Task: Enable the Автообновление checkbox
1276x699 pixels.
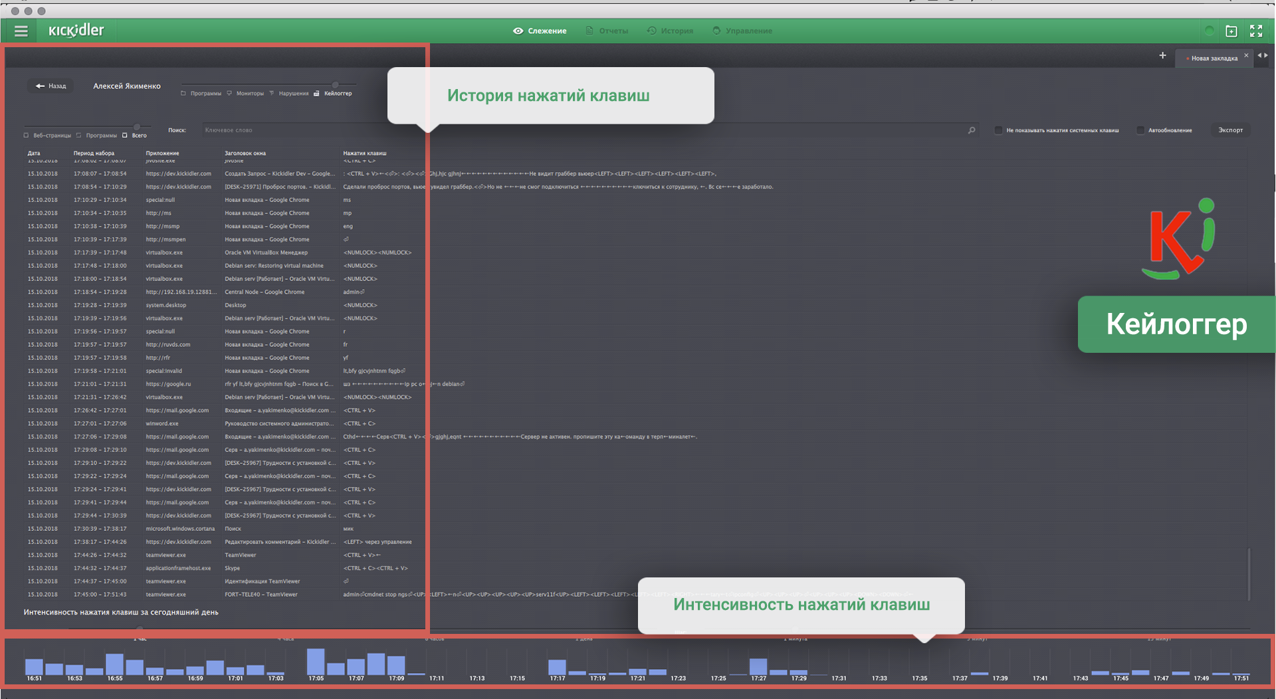Action: pos(1140,130)
